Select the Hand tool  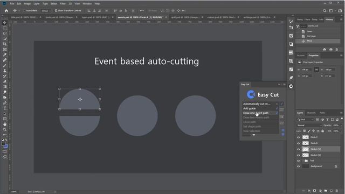click(x=5, y=124)
